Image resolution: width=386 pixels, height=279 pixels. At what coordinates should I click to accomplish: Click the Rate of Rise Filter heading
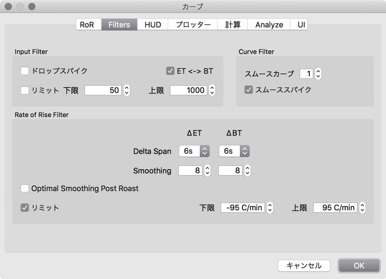click(42, 115)
